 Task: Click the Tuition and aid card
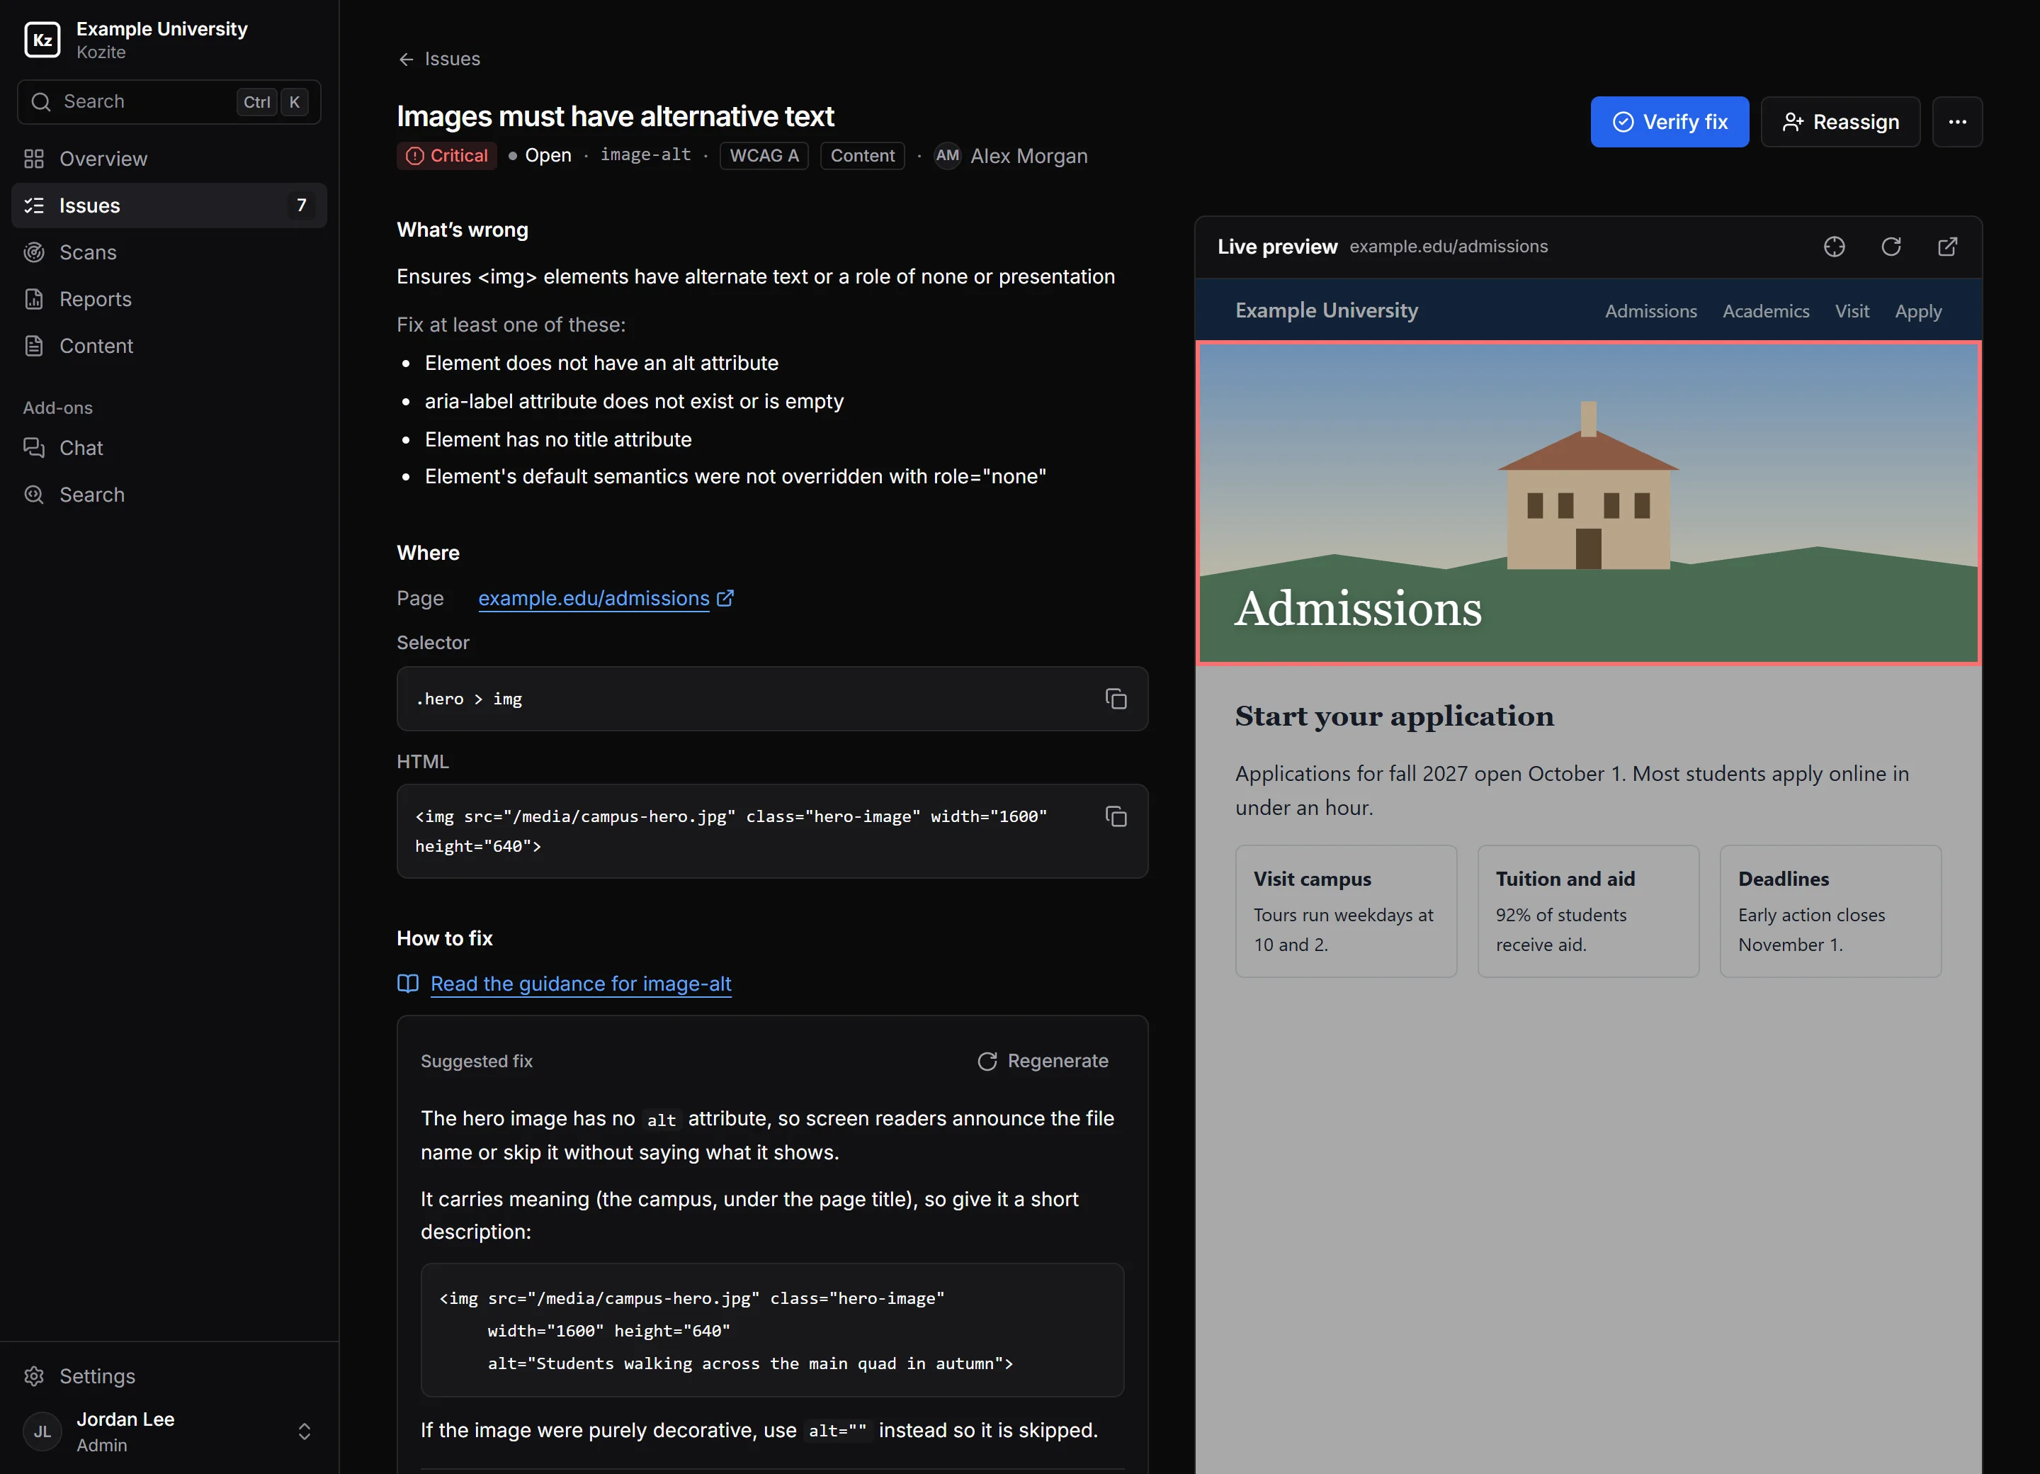pos(1587,911)
